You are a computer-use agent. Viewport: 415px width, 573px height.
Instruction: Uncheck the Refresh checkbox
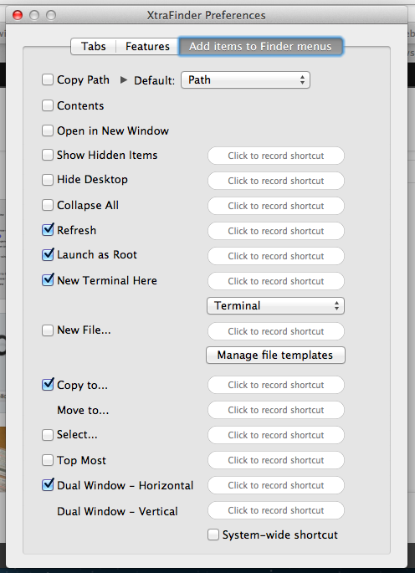coord(48,230)
